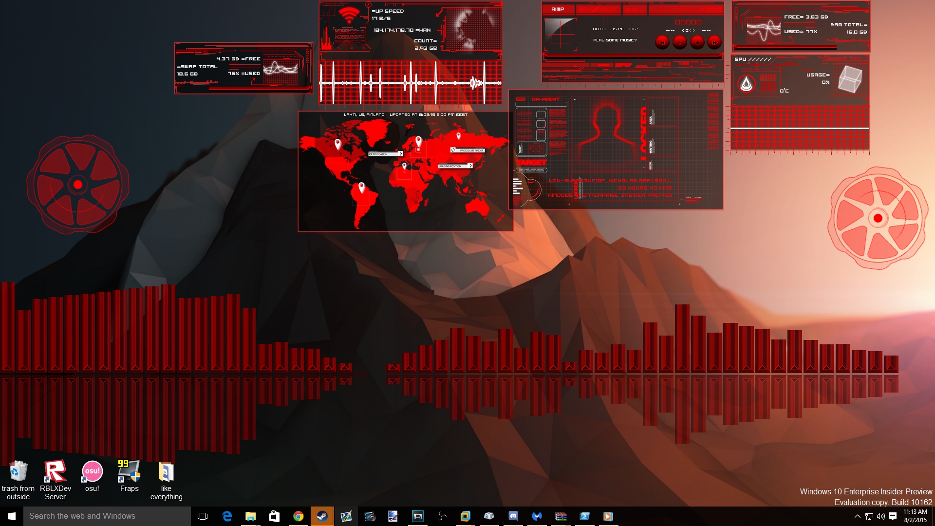
Task: Click the GPU temperature droplet icon
Action: click(x=746, y=84)
